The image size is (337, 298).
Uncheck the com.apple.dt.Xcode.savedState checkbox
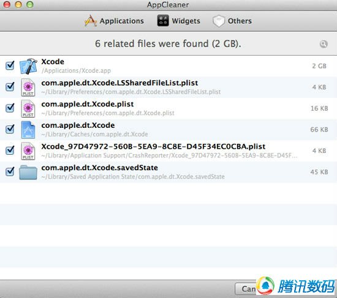10,171
